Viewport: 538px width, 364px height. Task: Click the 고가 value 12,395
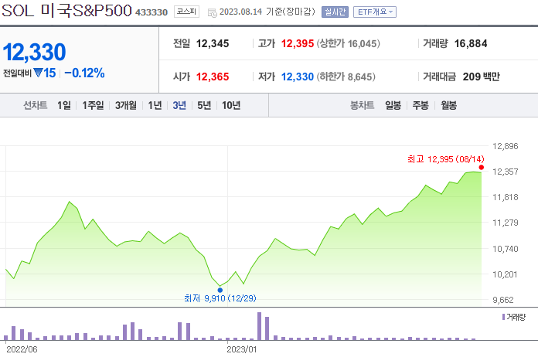298,43
